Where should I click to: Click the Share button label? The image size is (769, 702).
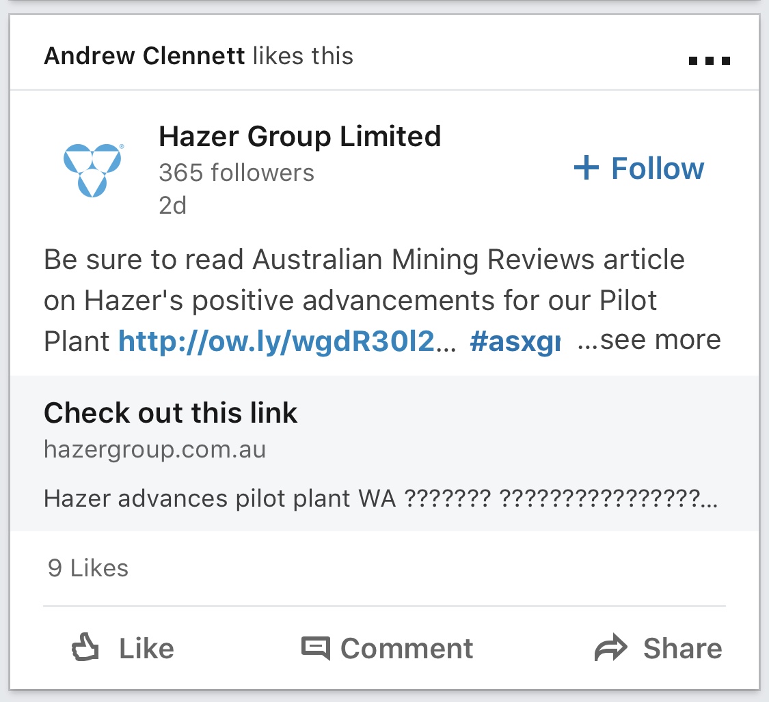coord(683,649)
